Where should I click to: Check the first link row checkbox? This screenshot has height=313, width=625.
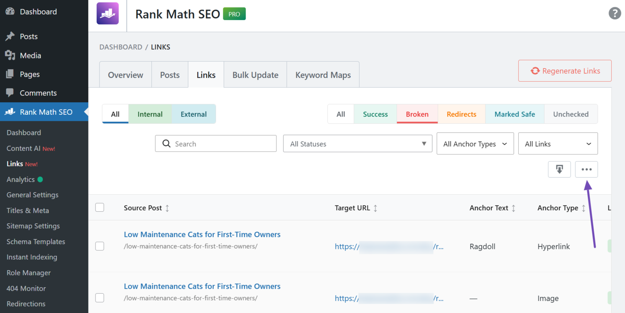point(100,246)
